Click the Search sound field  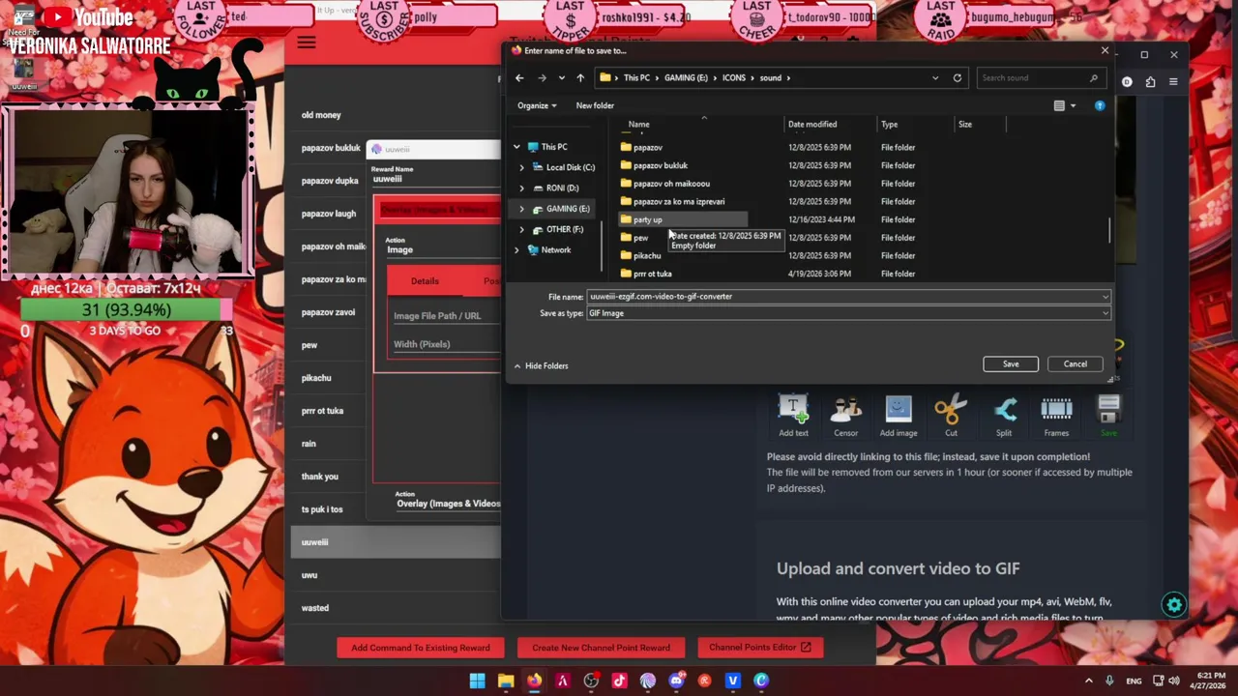pos(1040,78)
